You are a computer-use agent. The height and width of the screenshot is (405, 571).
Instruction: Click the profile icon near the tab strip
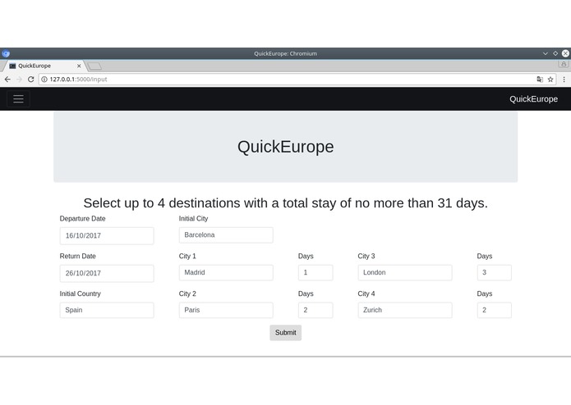pyautogui.click(x=564, y=64)
